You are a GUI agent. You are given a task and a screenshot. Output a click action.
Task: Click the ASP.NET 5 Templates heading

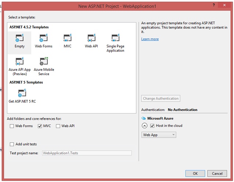(x=26, y=82)
